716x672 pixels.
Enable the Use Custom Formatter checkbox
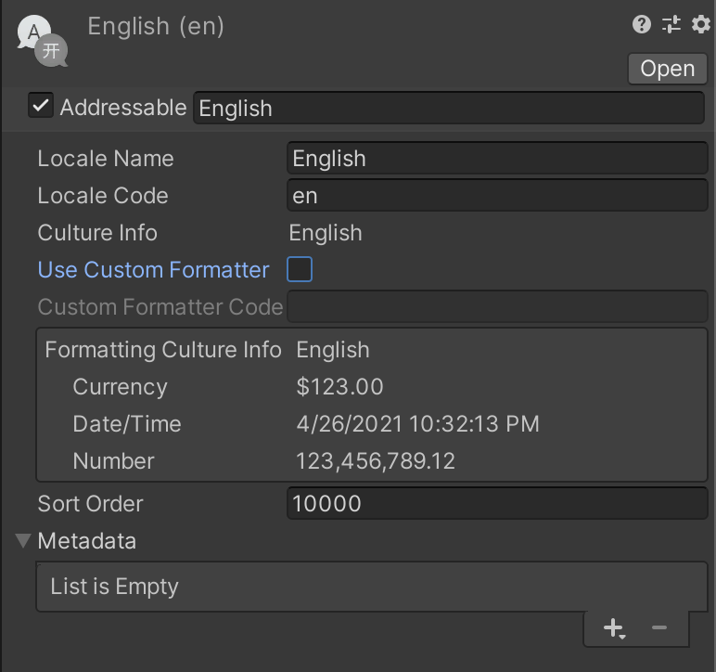[300, 270]
